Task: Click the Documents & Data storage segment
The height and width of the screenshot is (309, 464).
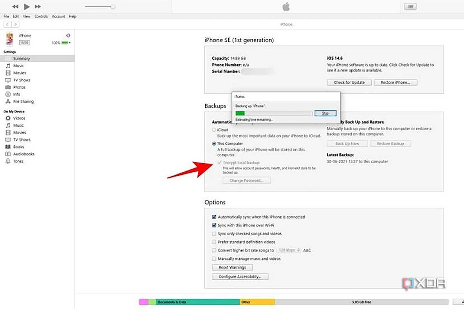Action: coord(198,302)
